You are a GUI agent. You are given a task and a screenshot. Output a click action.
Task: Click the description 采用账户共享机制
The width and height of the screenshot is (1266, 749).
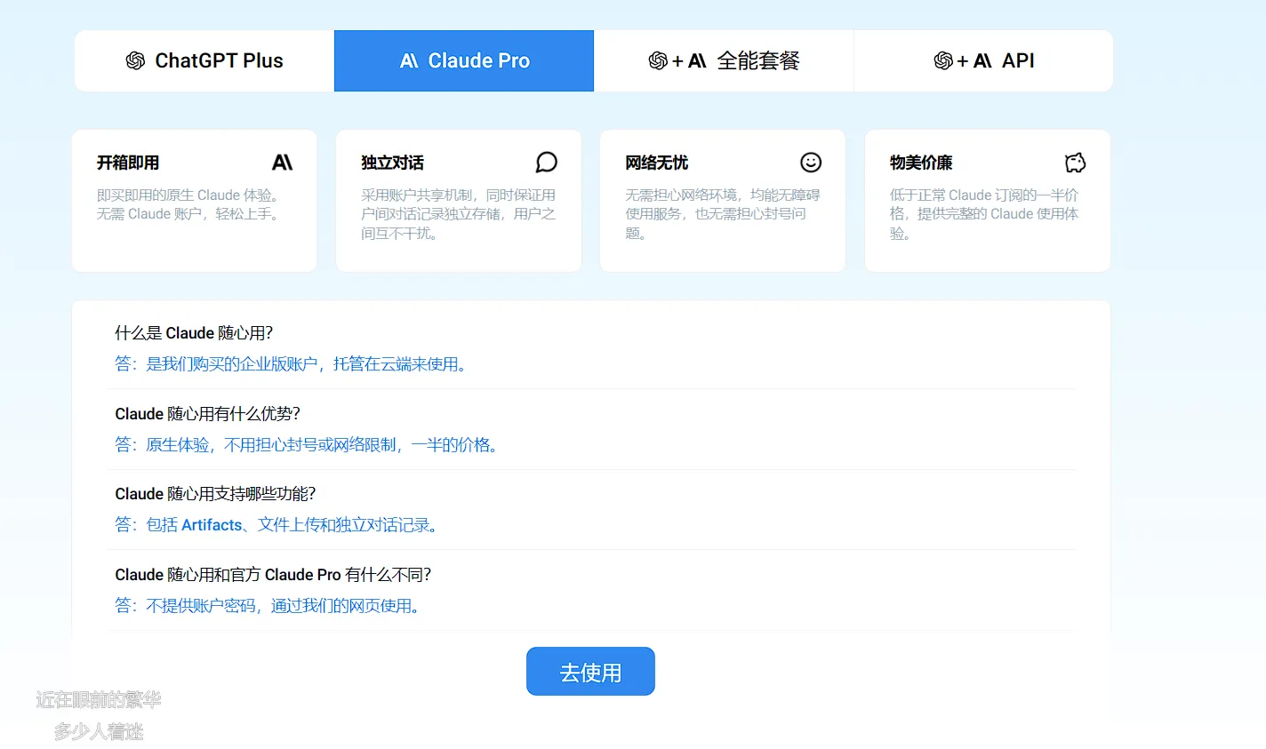point(458,214)
